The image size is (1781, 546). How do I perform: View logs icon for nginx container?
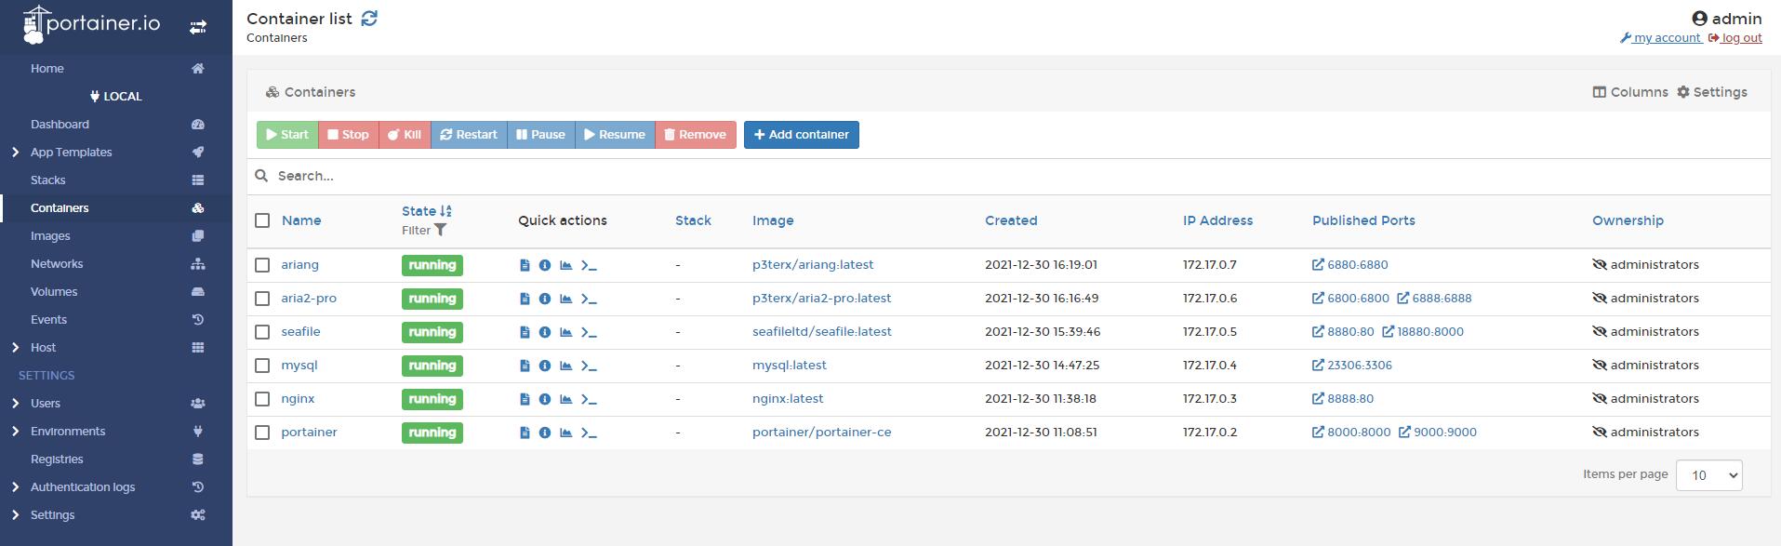(x=525, y=399)
